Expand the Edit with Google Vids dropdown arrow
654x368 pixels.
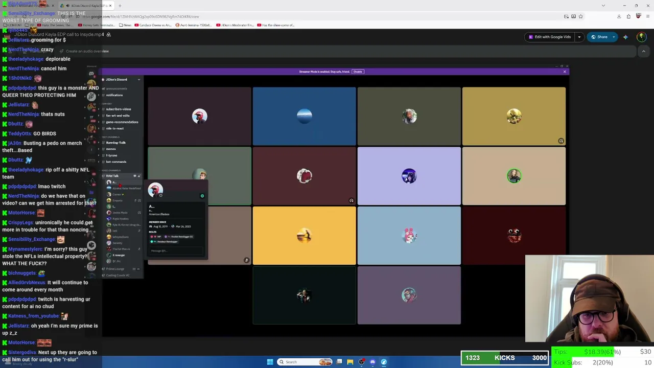tap(579, 37)
